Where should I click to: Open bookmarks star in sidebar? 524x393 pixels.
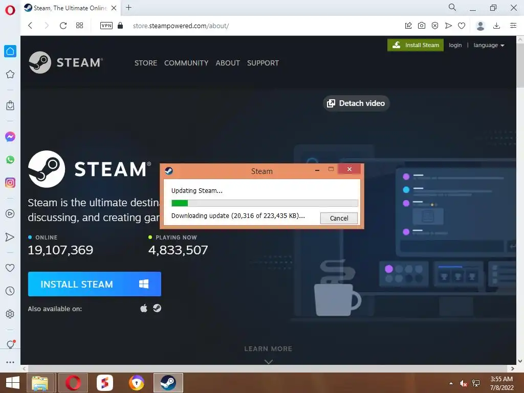10,74
